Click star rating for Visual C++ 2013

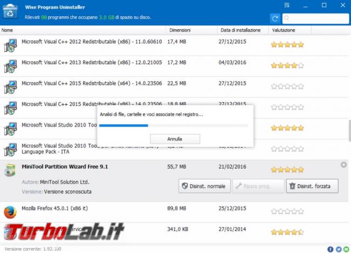287,65
